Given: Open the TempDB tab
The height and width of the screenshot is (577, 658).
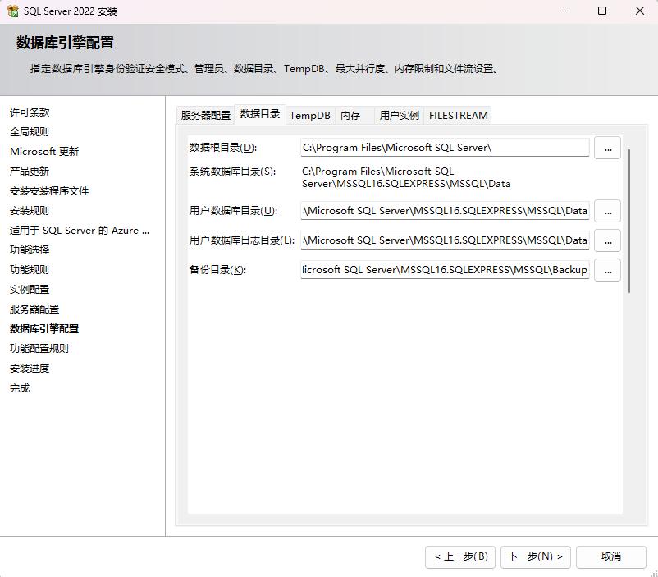Looking at the screenshot, I should 310,116.
